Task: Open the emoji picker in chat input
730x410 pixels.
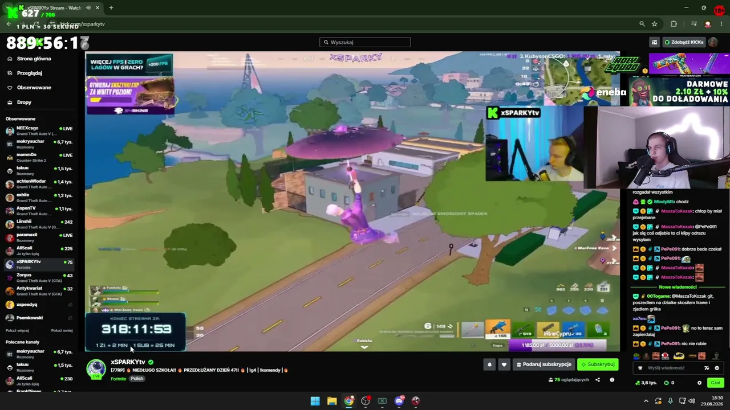Action: 717,368
